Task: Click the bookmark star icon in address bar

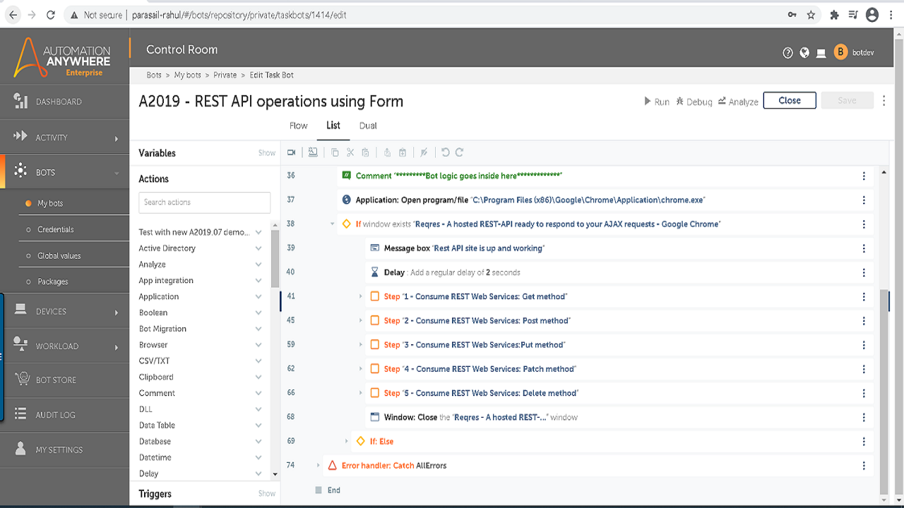Action: pyautogui.click(x=811, y=15)
